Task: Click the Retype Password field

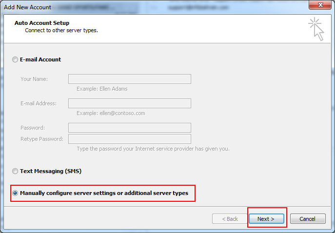Action: point(129,139)
